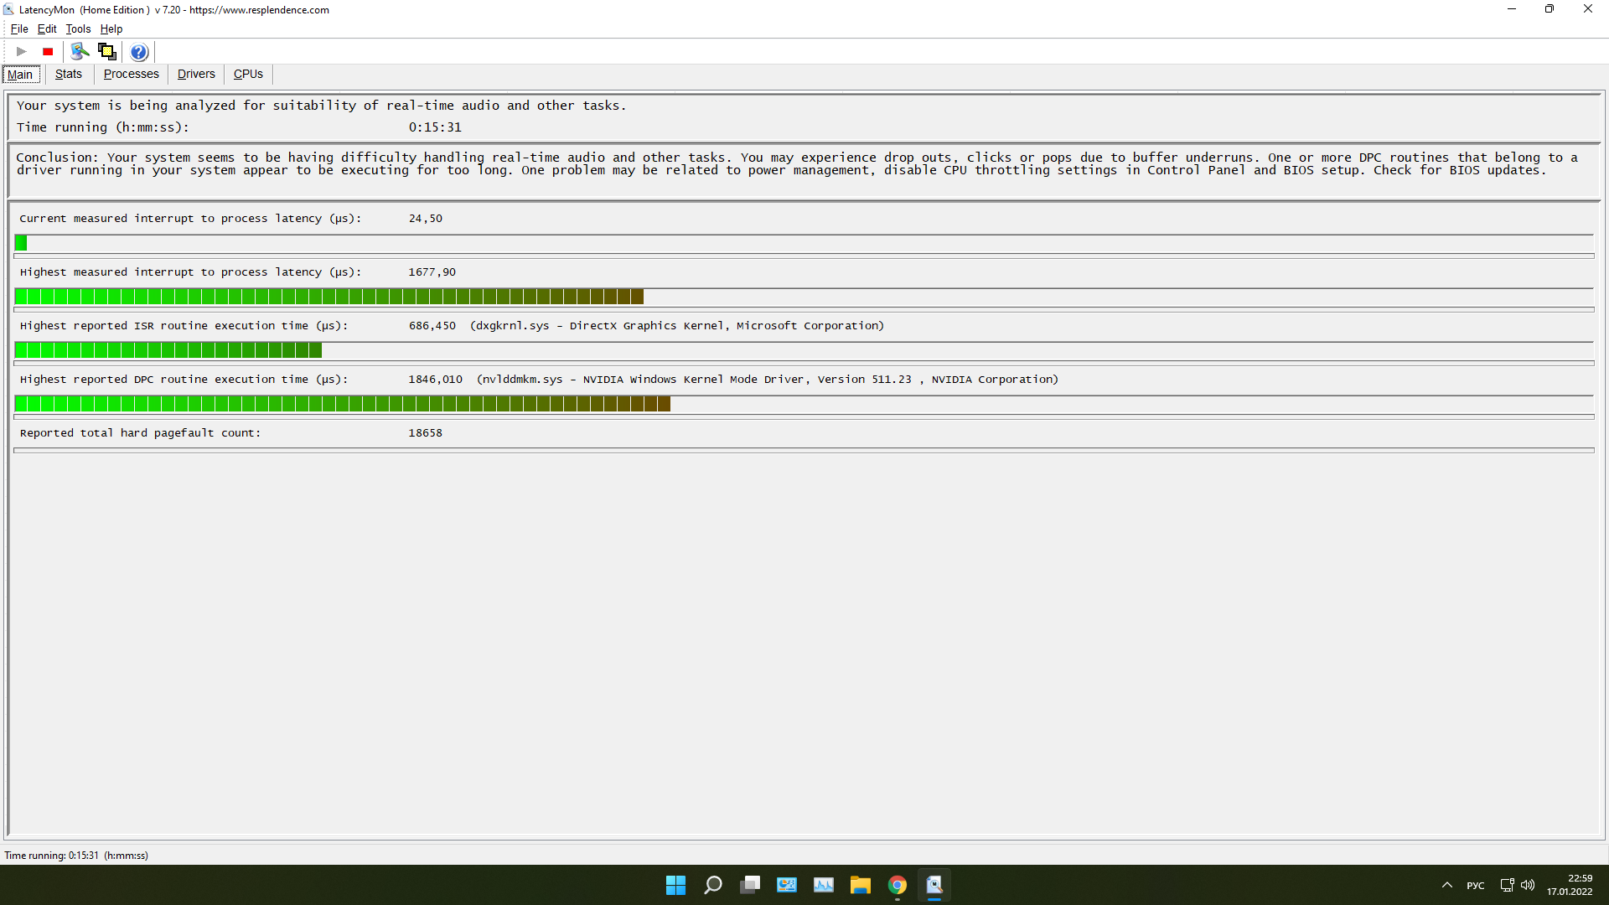
Task: Click the green Start monitor play button
Action: pos(22,52)
